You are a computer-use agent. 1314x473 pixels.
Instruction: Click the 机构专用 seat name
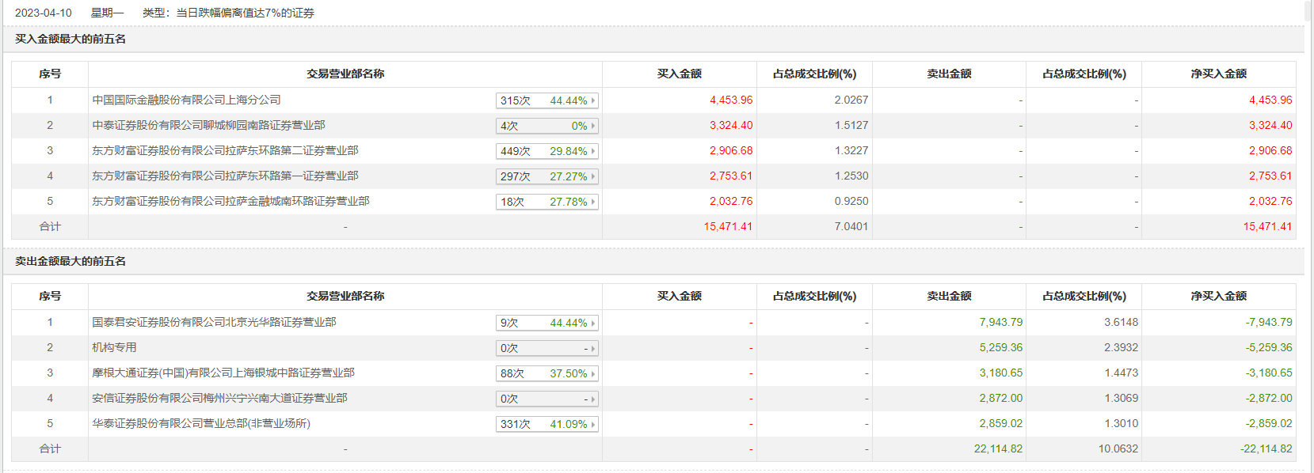pos(114,347)
